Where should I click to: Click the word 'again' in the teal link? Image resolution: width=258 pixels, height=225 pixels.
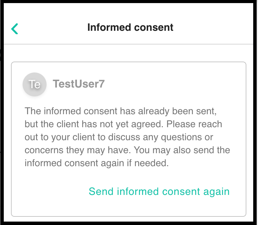[216, 192]
